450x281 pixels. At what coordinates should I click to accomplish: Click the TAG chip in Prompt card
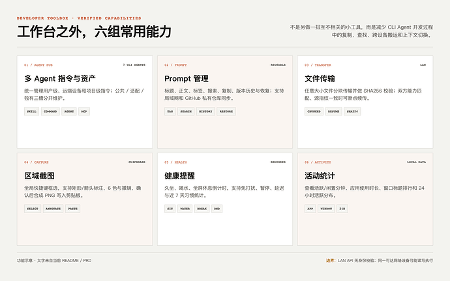[x=170, y=111]
